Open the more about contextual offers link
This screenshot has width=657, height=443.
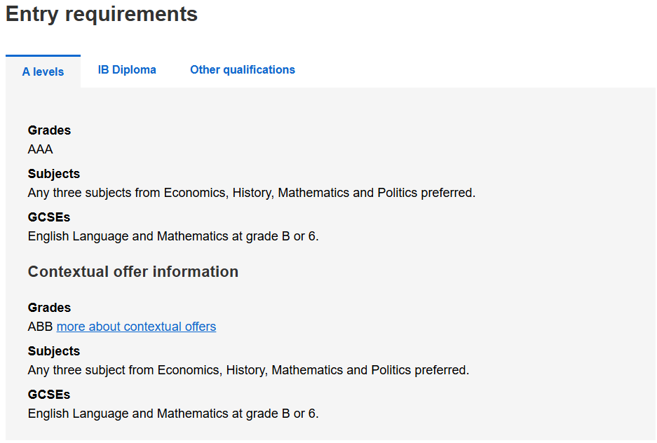click(136, 327)
